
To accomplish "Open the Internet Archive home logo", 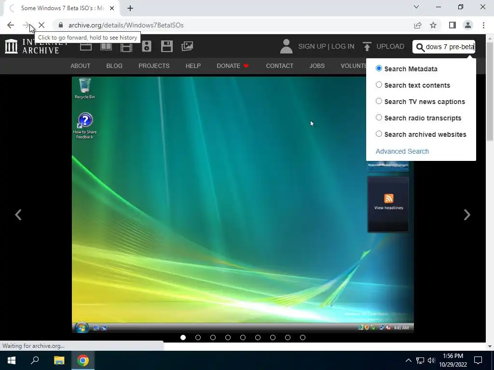I will pyautogui.click(x=35, y=46).
